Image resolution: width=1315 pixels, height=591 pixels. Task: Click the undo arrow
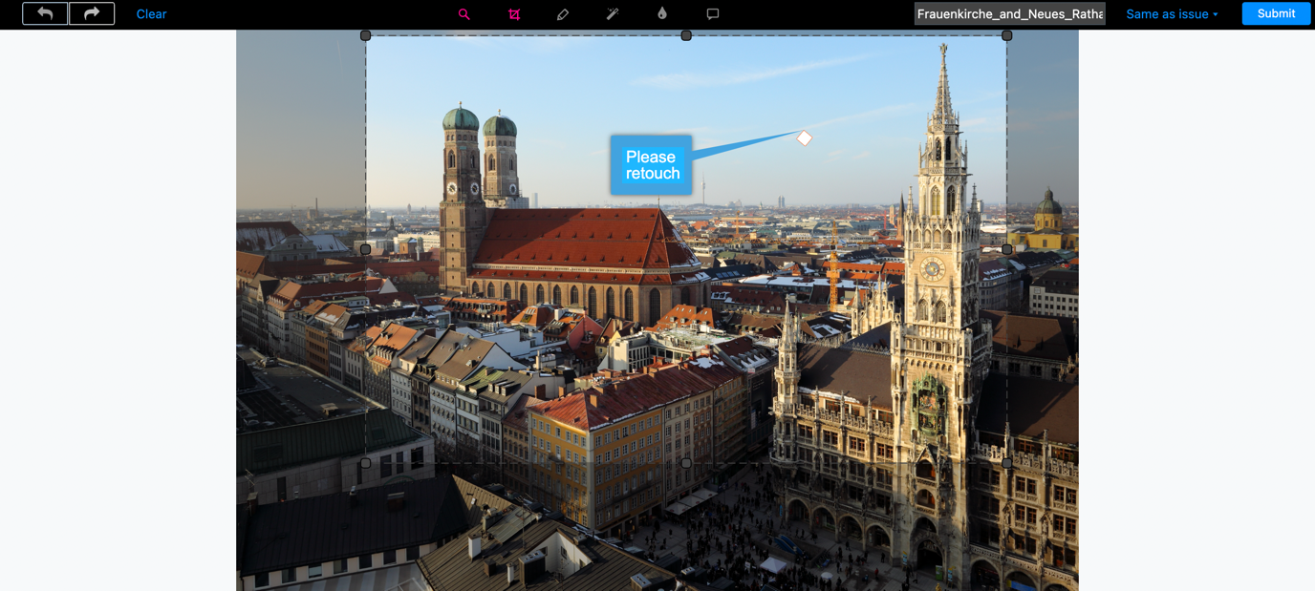(45, 13)
